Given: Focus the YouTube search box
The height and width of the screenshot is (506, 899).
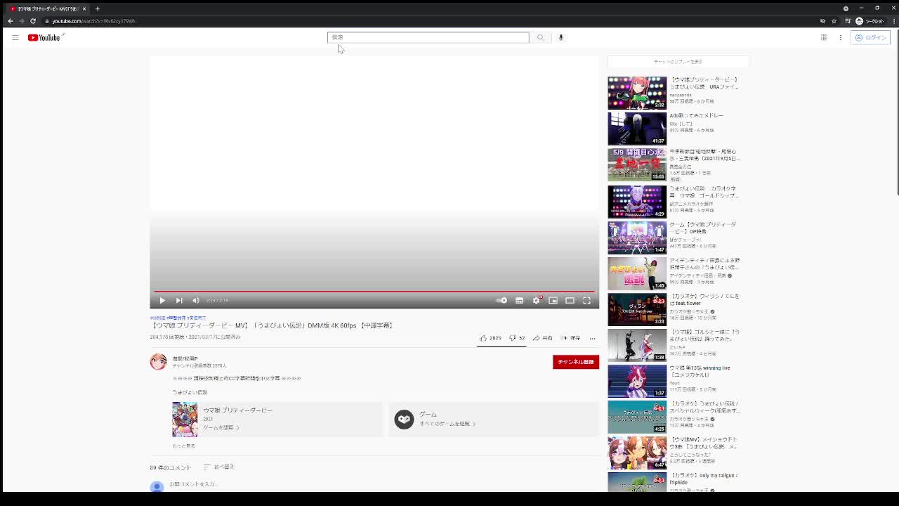Looking at the screenshot, I should [x=428, y=37].
